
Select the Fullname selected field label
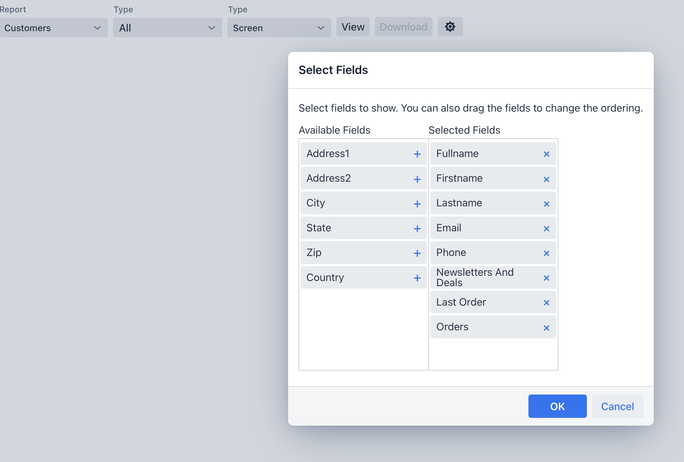[457, 153]
